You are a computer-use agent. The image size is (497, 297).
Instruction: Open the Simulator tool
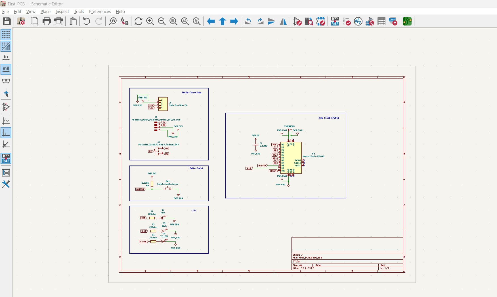coord(358,21)
